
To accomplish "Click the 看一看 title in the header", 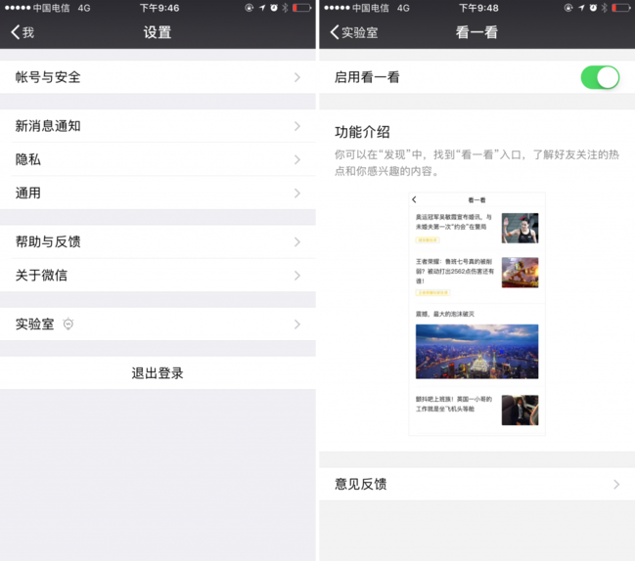I will pyautogui.click(x=476, y=32).
